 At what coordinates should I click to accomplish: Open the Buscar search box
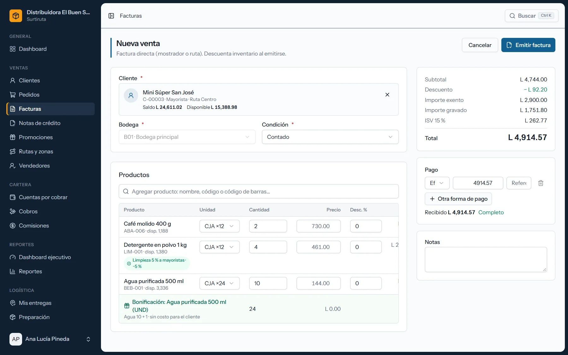pos(532,16)
